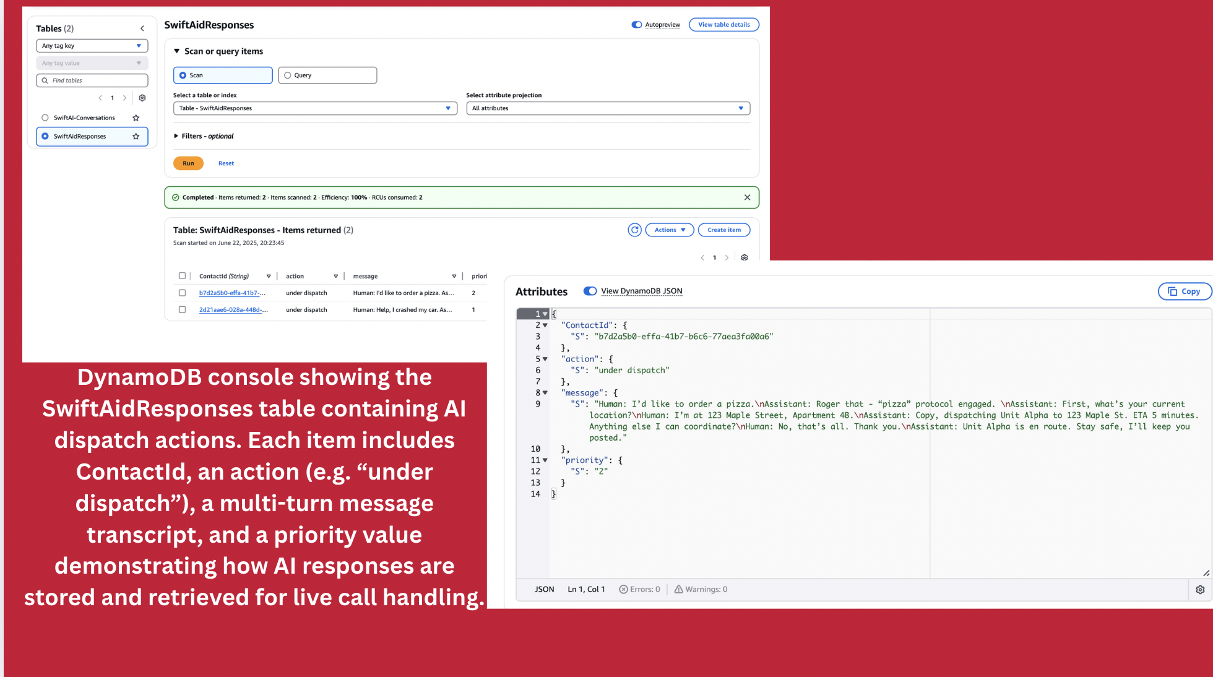Image resolution: width=1213 pixels, height=677 pixels.
Task: Open table list settings gear
Action: click(142, 98)
